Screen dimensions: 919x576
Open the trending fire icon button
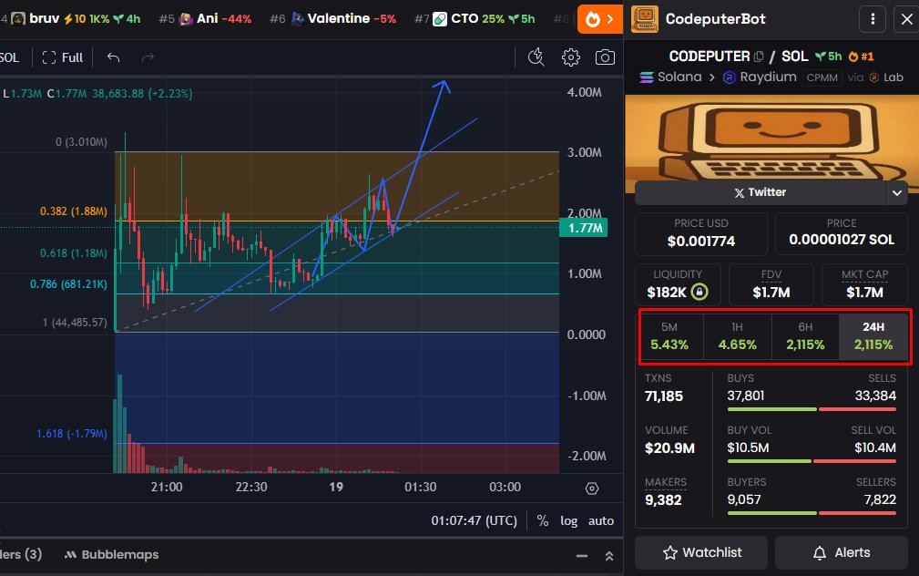tap(599, 19)
